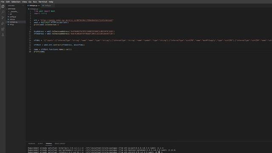Click the name functions call line
This screenshot has width=272, height=153.
[53, 49]
